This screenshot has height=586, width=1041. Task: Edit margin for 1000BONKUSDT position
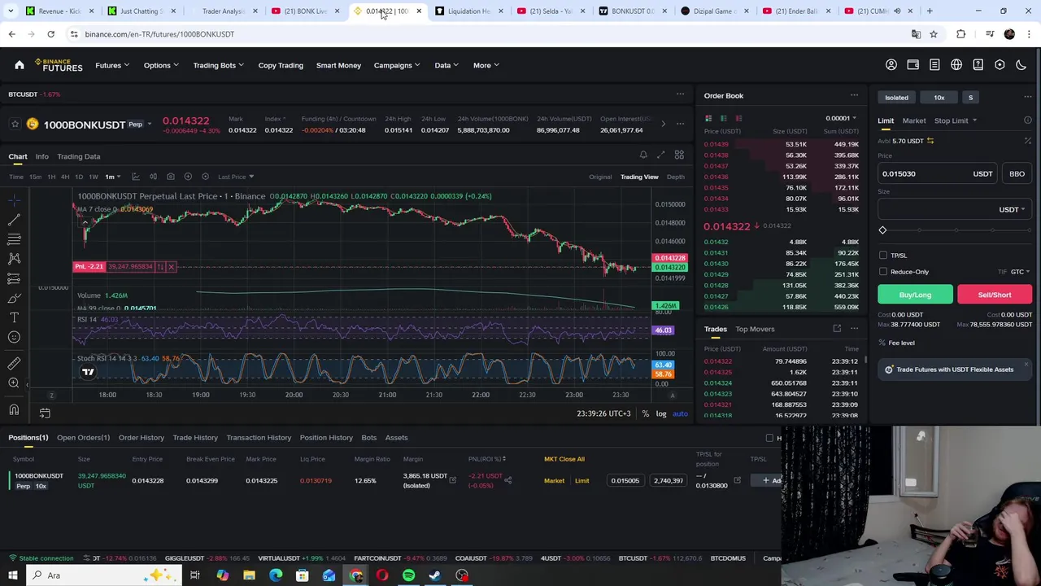pyautogui.click(x=452, y=480)
